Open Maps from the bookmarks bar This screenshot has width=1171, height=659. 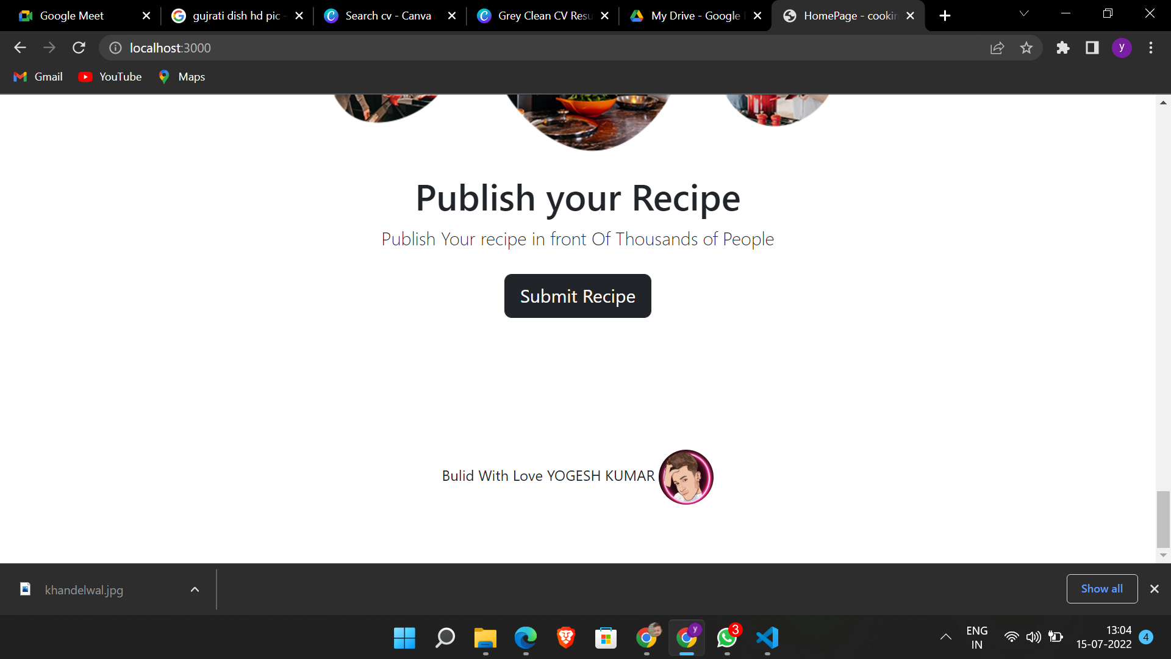point(181,76)
